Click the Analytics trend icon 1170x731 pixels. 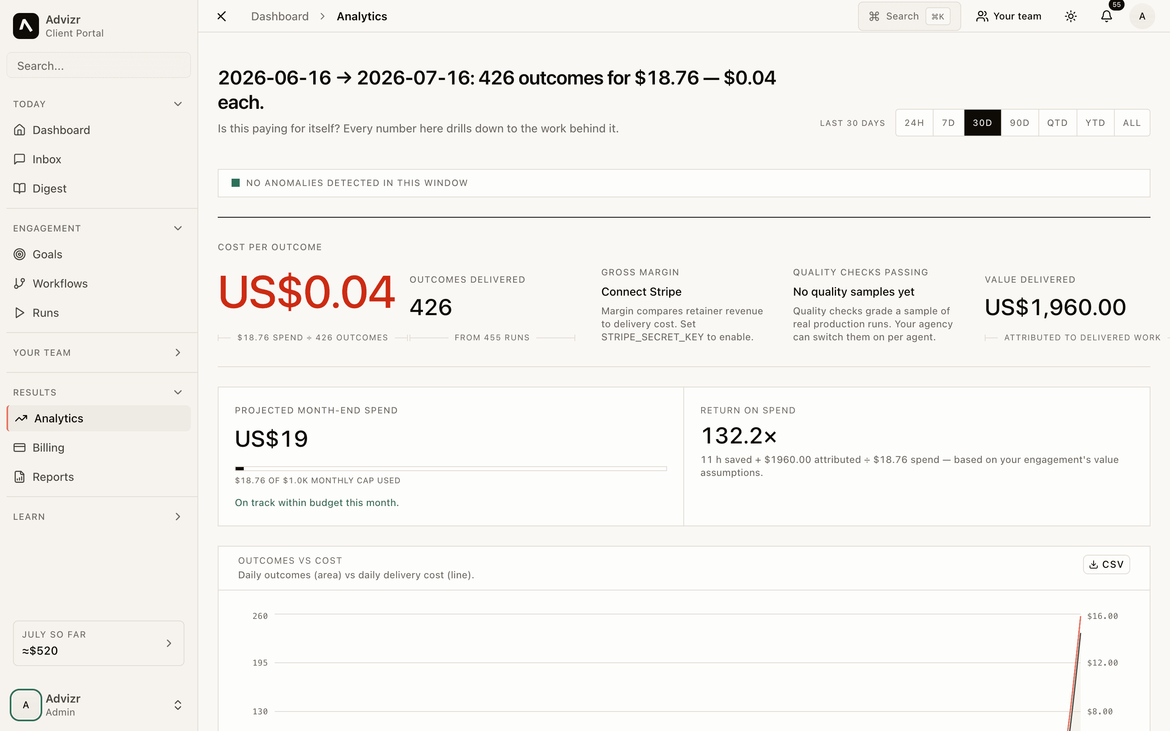tap(21, 418)
